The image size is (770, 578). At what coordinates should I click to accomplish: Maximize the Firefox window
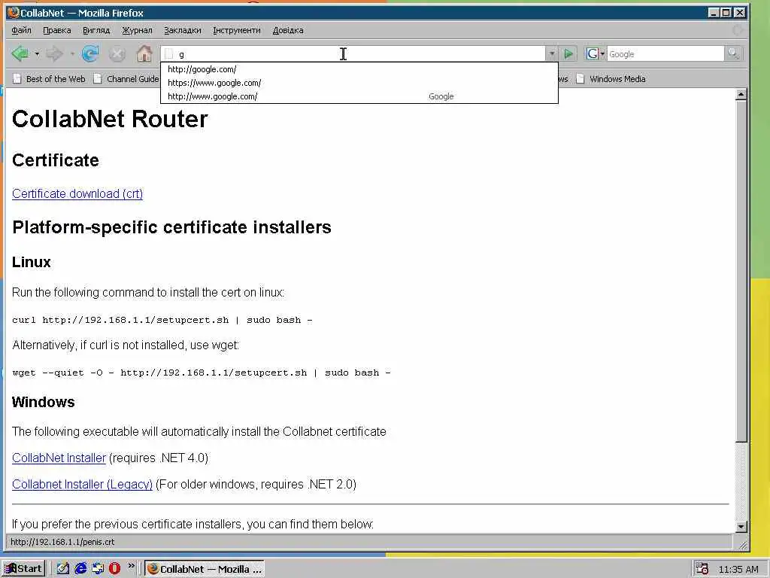(726, 13)
